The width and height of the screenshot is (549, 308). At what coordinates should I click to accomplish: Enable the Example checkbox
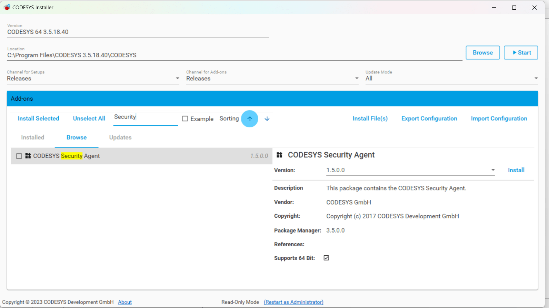point(185,119)
